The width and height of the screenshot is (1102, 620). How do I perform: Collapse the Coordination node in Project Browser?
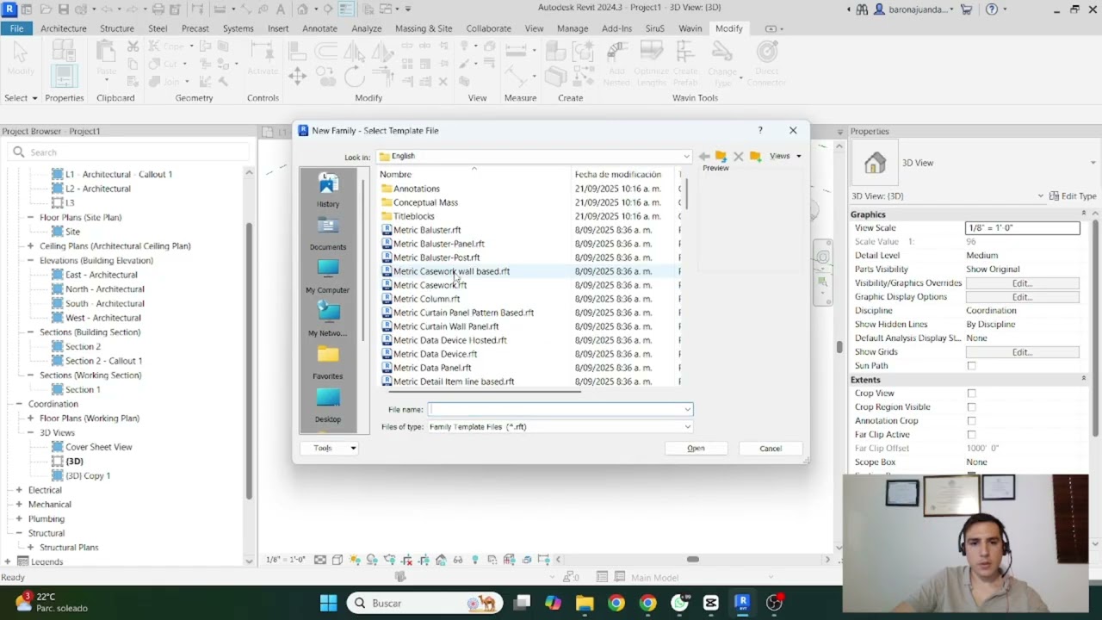click(x=19, y=404)
